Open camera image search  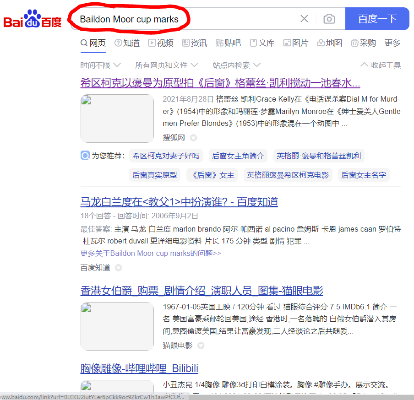click(x=329, y=19)
